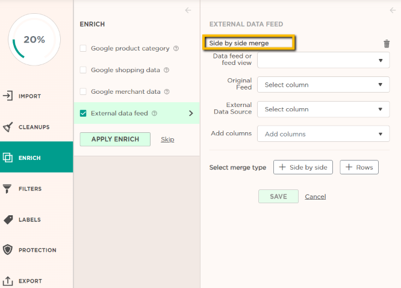Click the Filters funnel icon
401x288 pixels.
pyautogui.click(x=7, y=189)
